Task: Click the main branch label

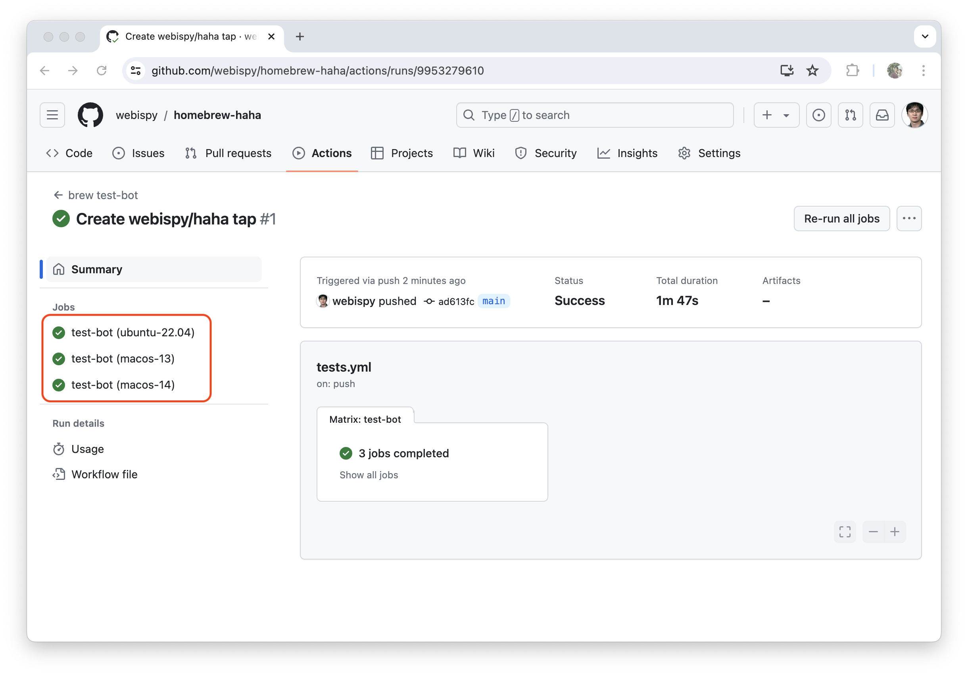Action: (x=494, y=301)
